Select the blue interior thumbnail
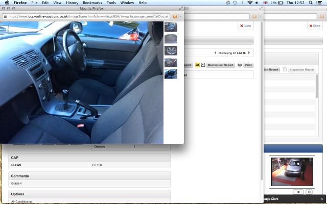 coord(171,74)
